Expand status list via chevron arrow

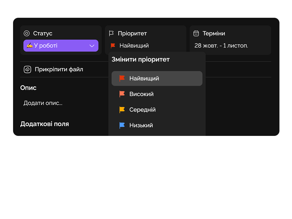point(92,46)
